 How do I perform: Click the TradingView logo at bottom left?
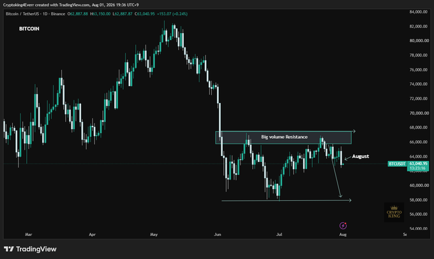[x=30, y=249]
